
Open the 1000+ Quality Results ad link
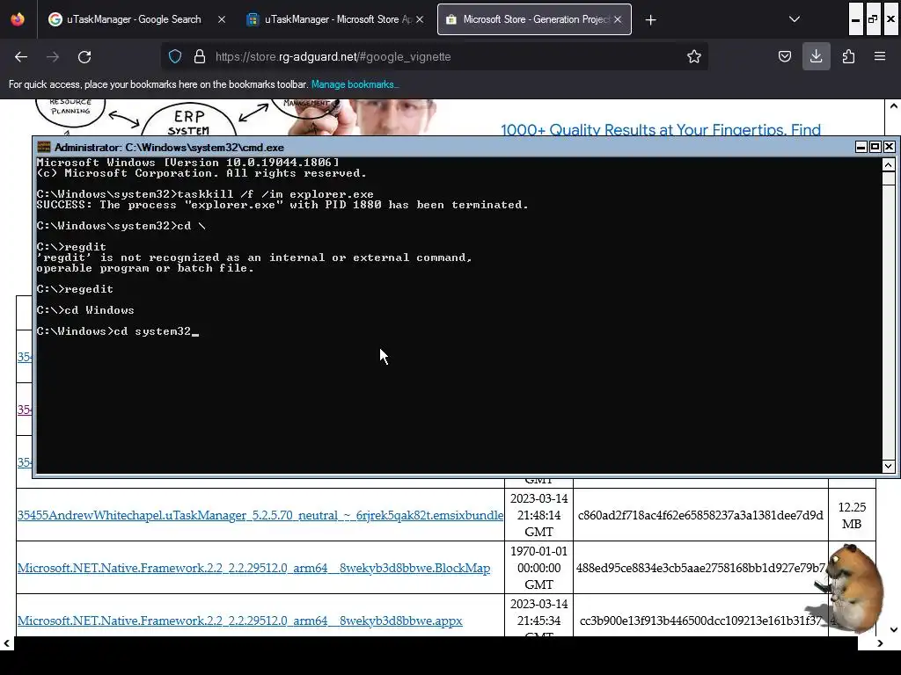click(x=660, y=130)
